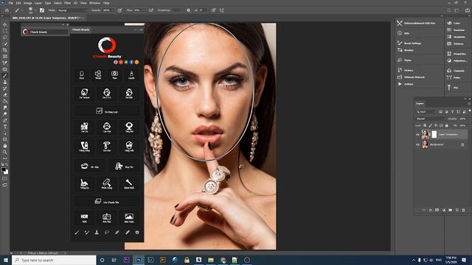Click the delete layer trash icon
The height and width of the screenshot is (265, 472).
(x=464, y=210)
